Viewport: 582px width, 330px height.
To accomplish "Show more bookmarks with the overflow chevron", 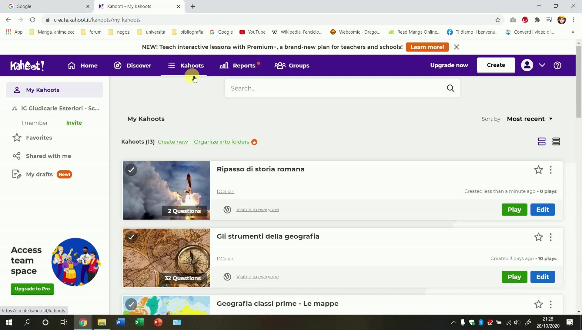I will point(573,32).
